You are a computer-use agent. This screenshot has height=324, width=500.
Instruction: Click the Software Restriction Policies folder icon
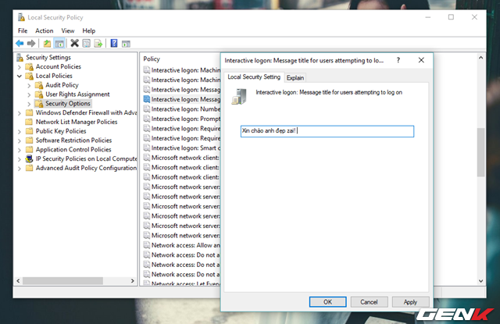click(x=30, y=141)
